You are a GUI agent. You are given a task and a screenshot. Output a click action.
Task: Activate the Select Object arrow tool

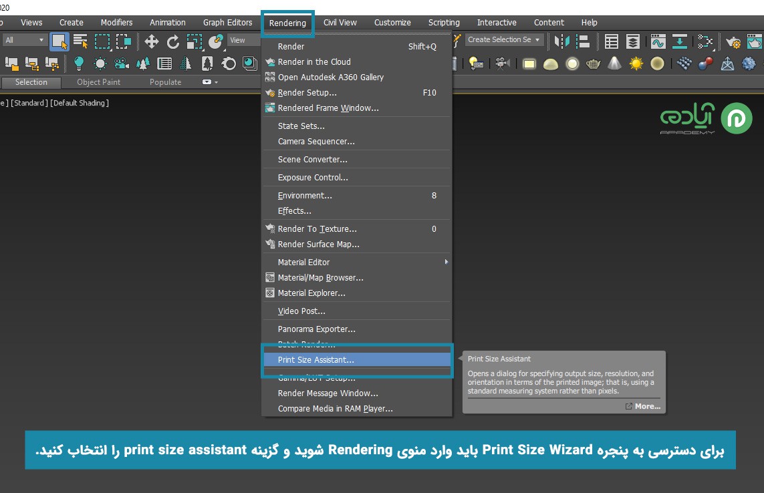[59, 41]
